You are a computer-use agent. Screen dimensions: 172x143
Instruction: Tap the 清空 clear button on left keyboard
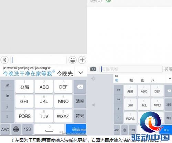pyautogui.click(x=80, y=101)
